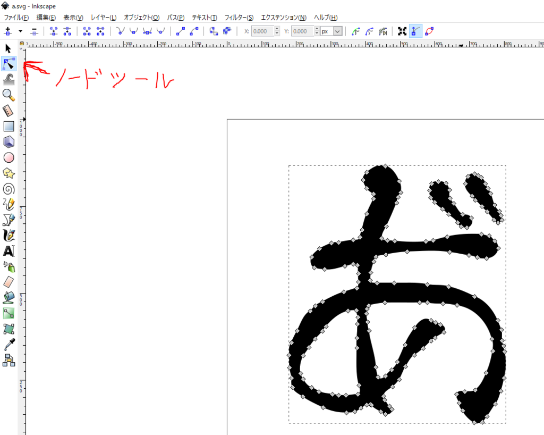Toggle the guide lock icon at ruler corner
The height and width of the screenshot is (435, 544).
(x=22, y=44)
